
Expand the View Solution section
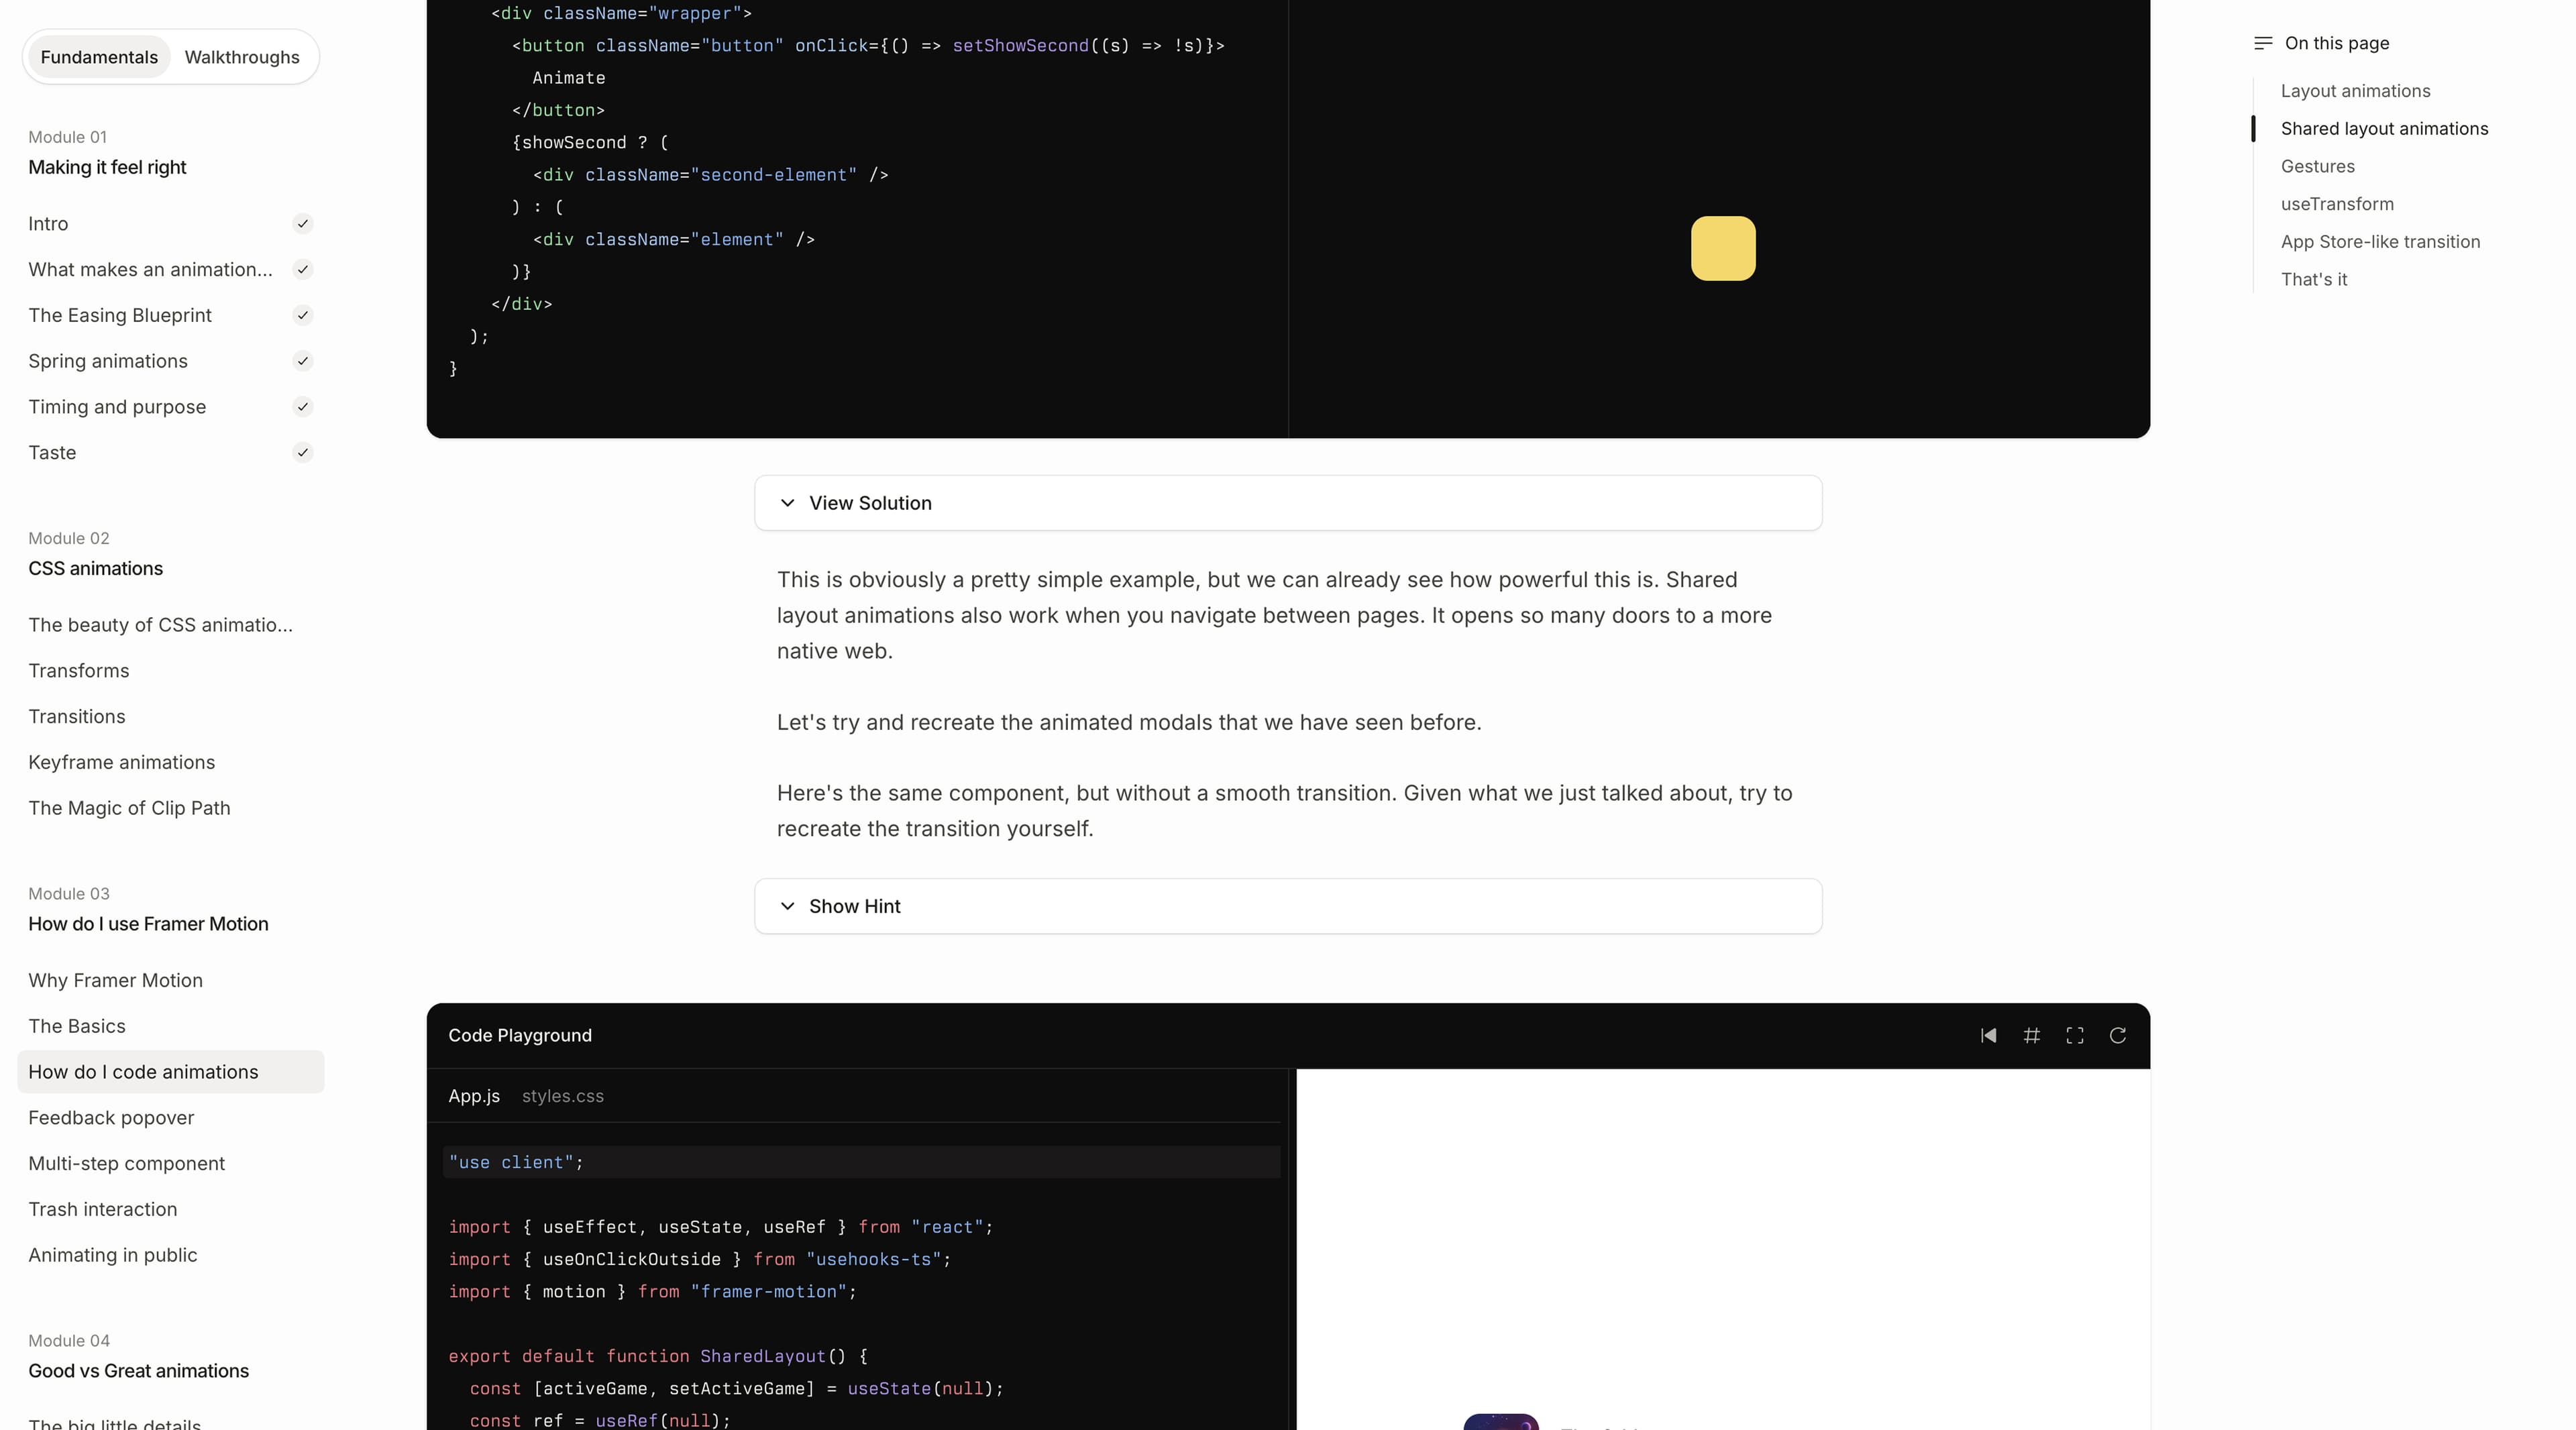coord(1287,503)
